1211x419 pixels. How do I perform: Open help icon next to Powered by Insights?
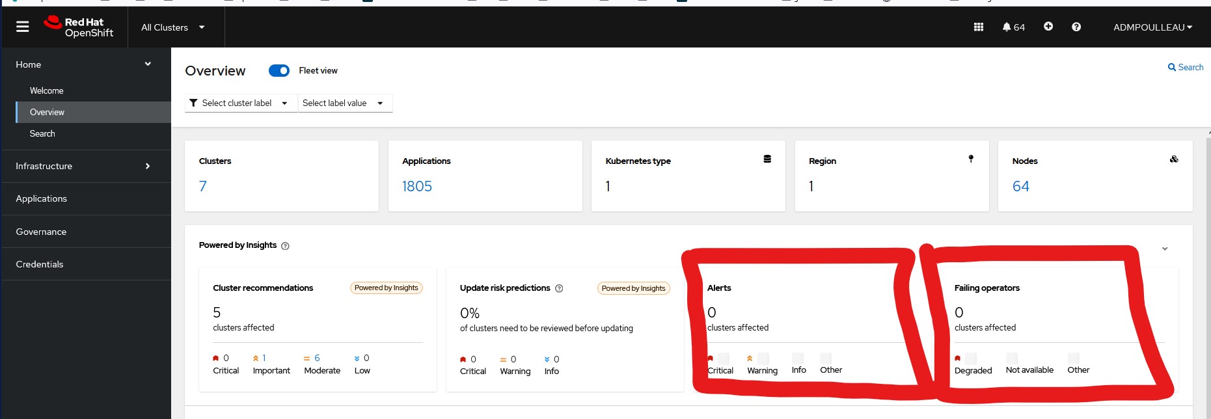tap(285, 246)
